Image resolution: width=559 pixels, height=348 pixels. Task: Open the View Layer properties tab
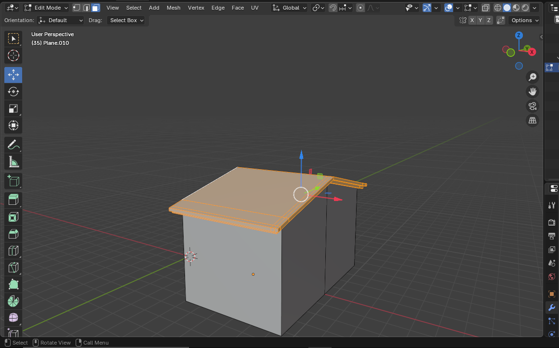[x=552, y=250]
